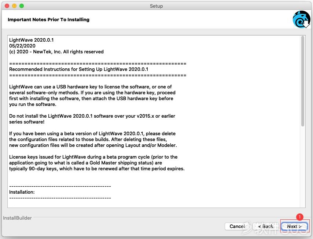Image resolution: width=313 pixels, height=239 pixels.
Task: Click the 'Installation:' section heading
Action: [x=22, y=192]
